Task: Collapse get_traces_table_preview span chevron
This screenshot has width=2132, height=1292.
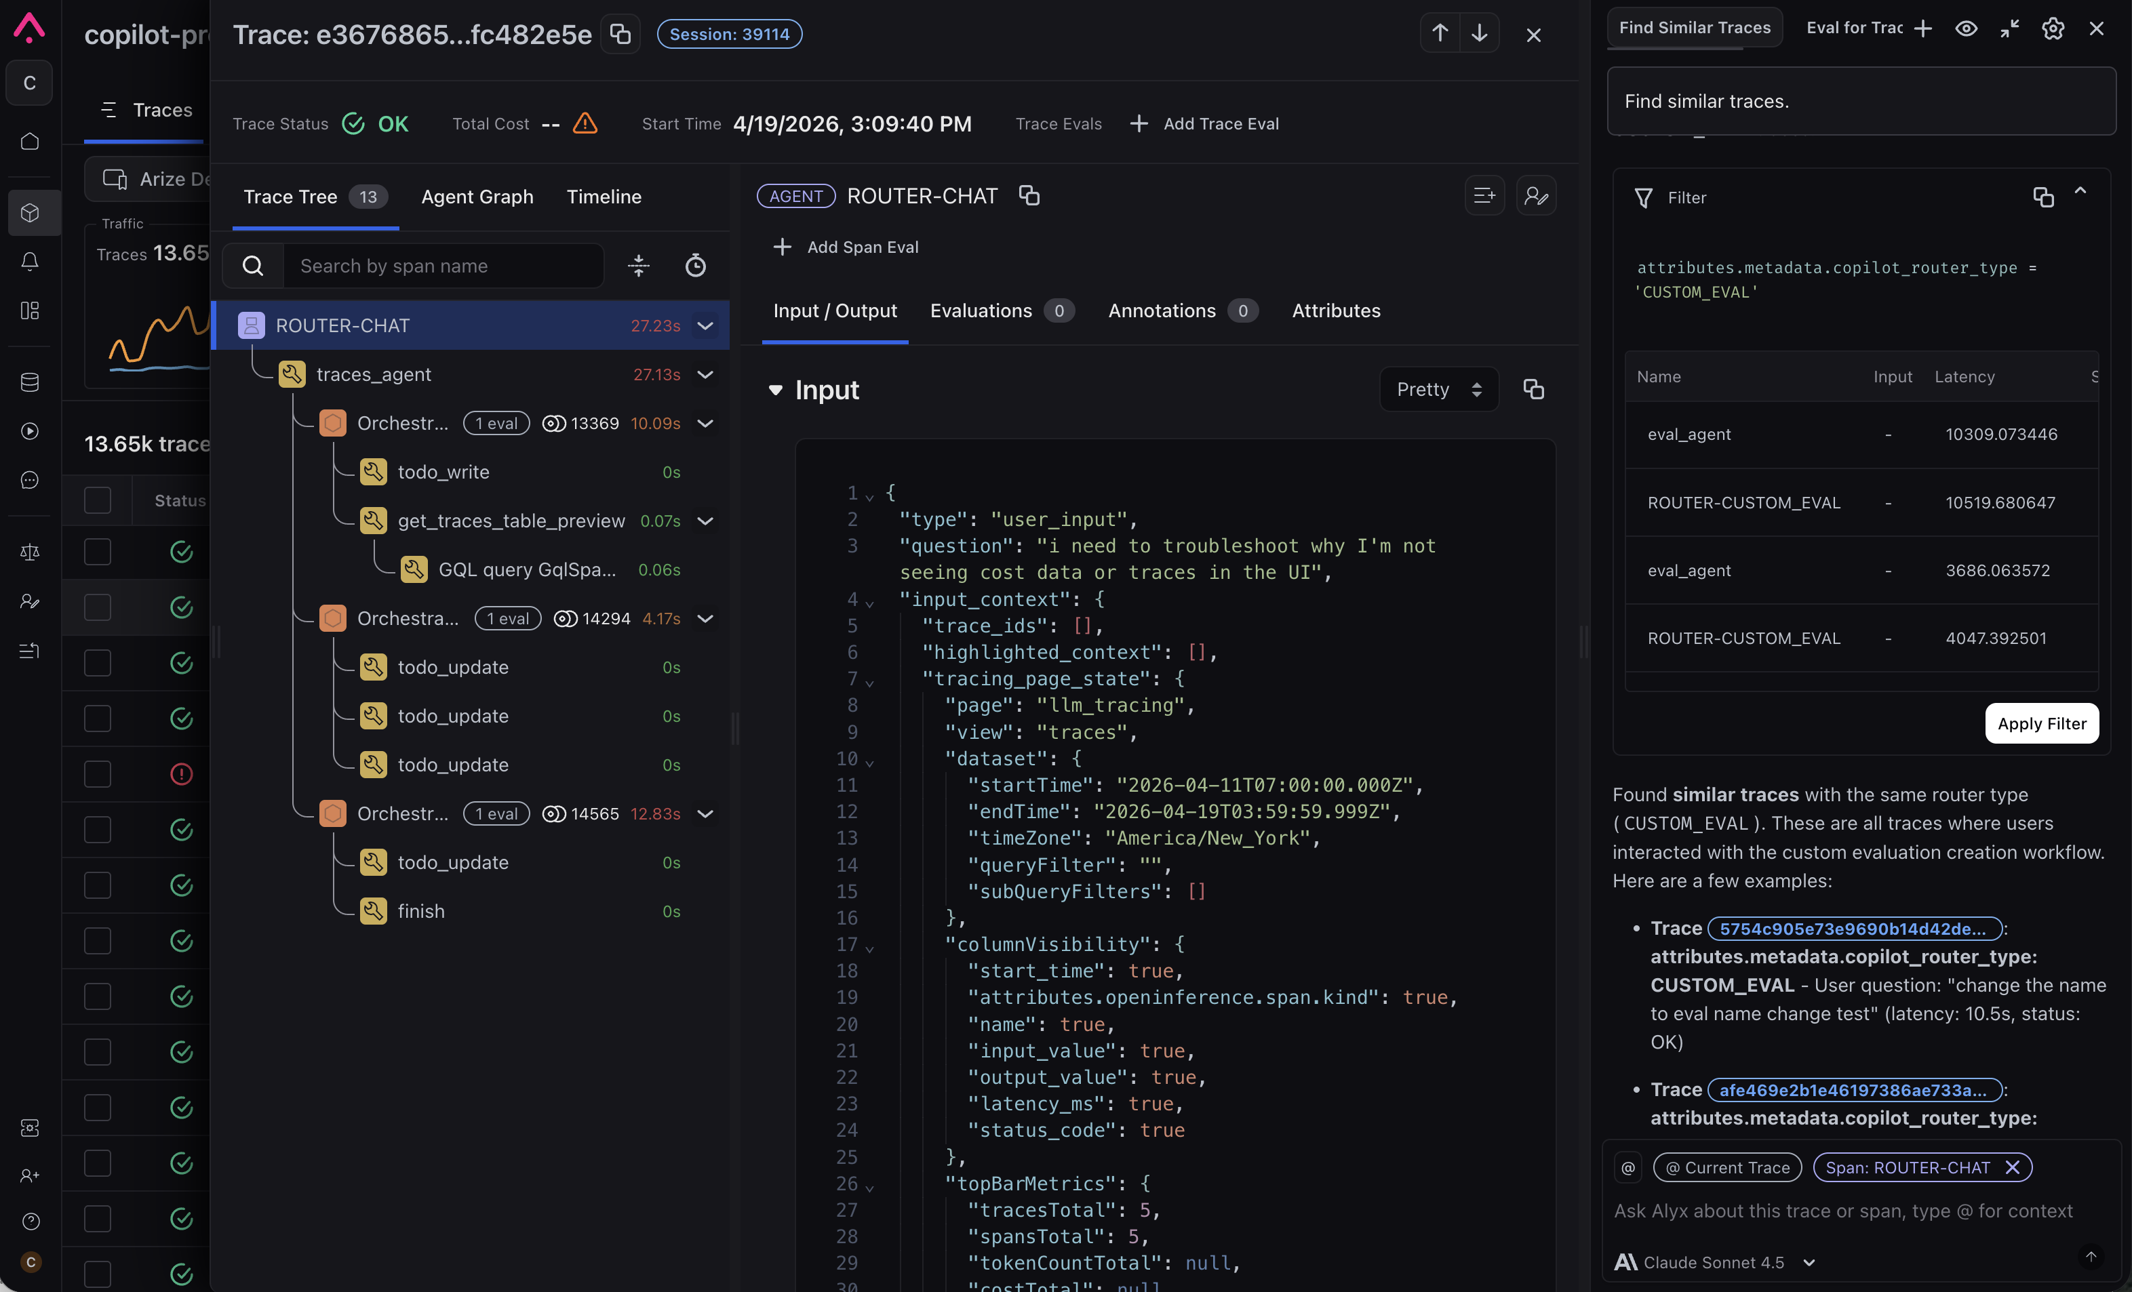Action: 705,521
